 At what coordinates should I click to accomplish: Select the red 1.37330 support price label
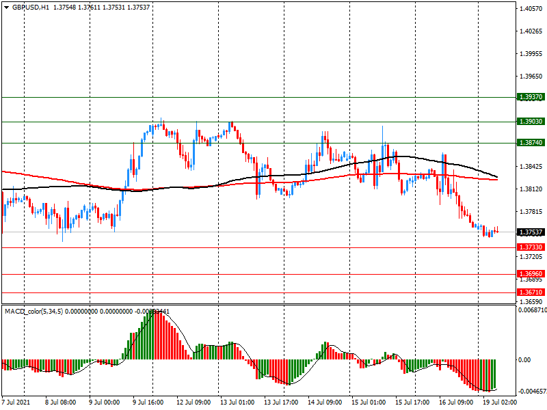pos(530,247)
